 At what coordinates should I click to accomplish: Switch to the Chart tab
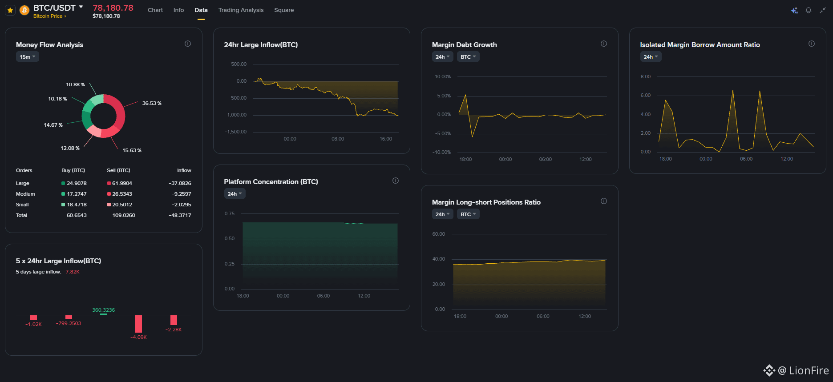point(155,10)
